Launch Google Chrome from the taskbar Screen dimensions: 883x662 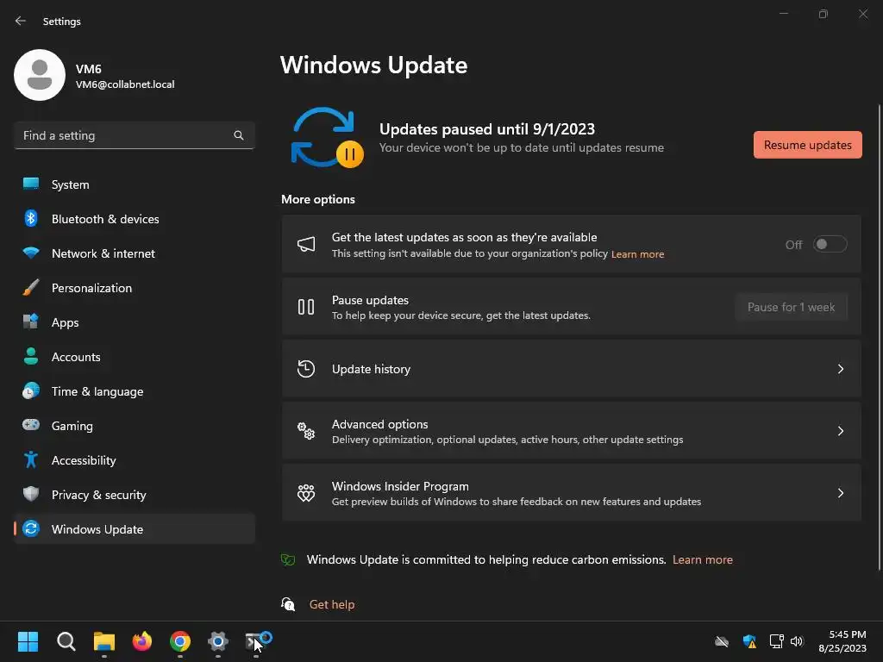[x=180, y=641]
